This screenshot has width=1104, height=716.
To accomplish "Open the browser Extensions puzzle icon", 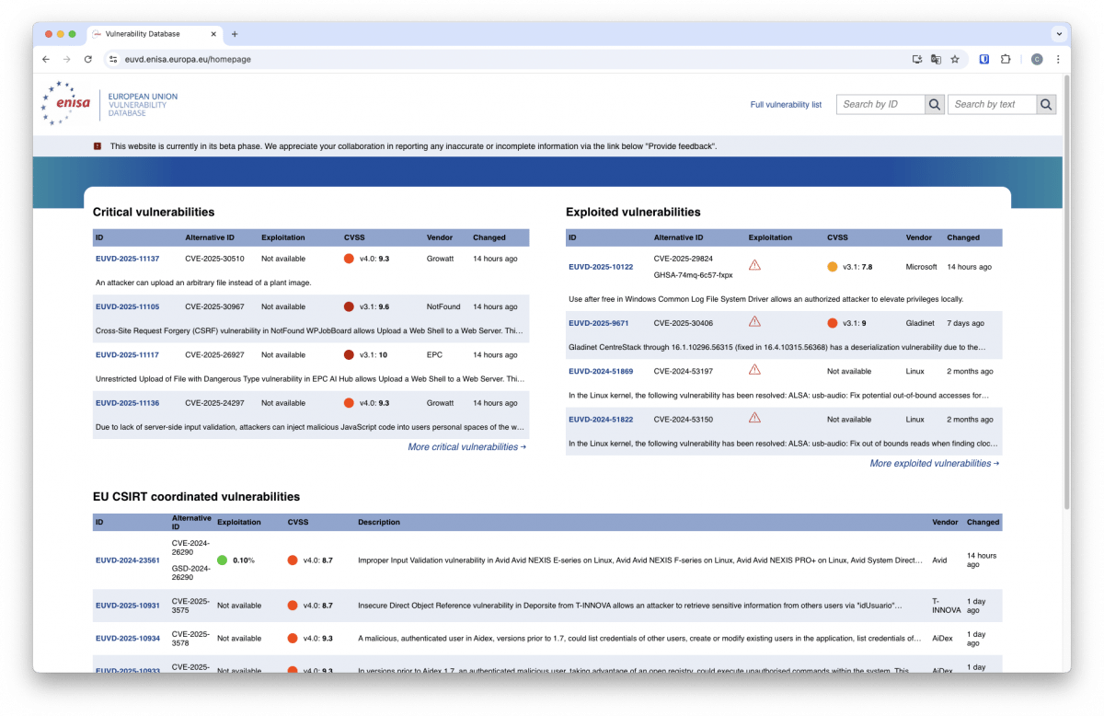I will [1006, 59].
